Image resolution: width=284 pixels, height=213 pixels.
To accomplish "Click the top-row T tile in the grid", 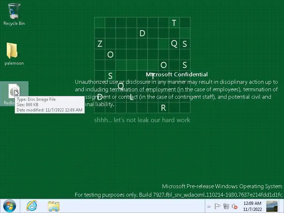I will (174, 23).
